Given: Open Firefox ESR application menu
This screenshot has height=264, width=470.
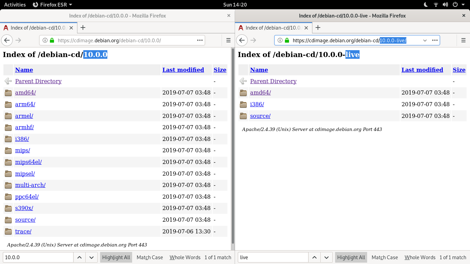Looking at the screenshot, I should (x=52, y=4).
